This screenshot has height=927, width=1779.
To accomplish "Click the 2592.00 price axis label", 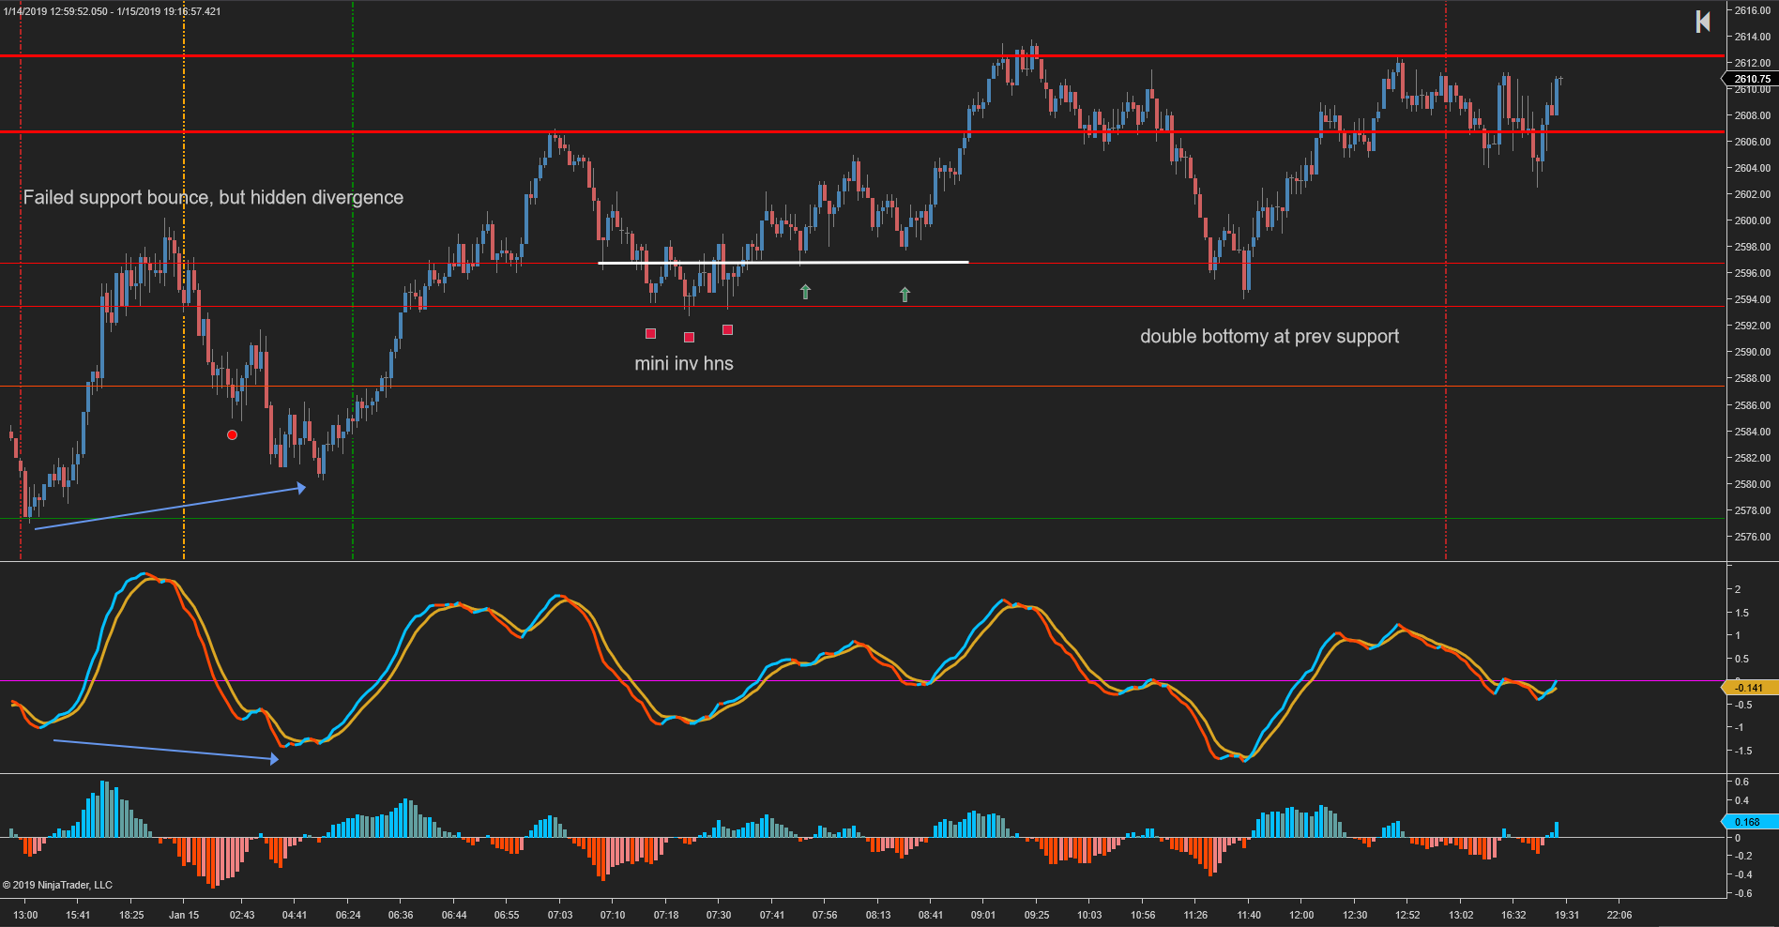I will [1753, 326].
